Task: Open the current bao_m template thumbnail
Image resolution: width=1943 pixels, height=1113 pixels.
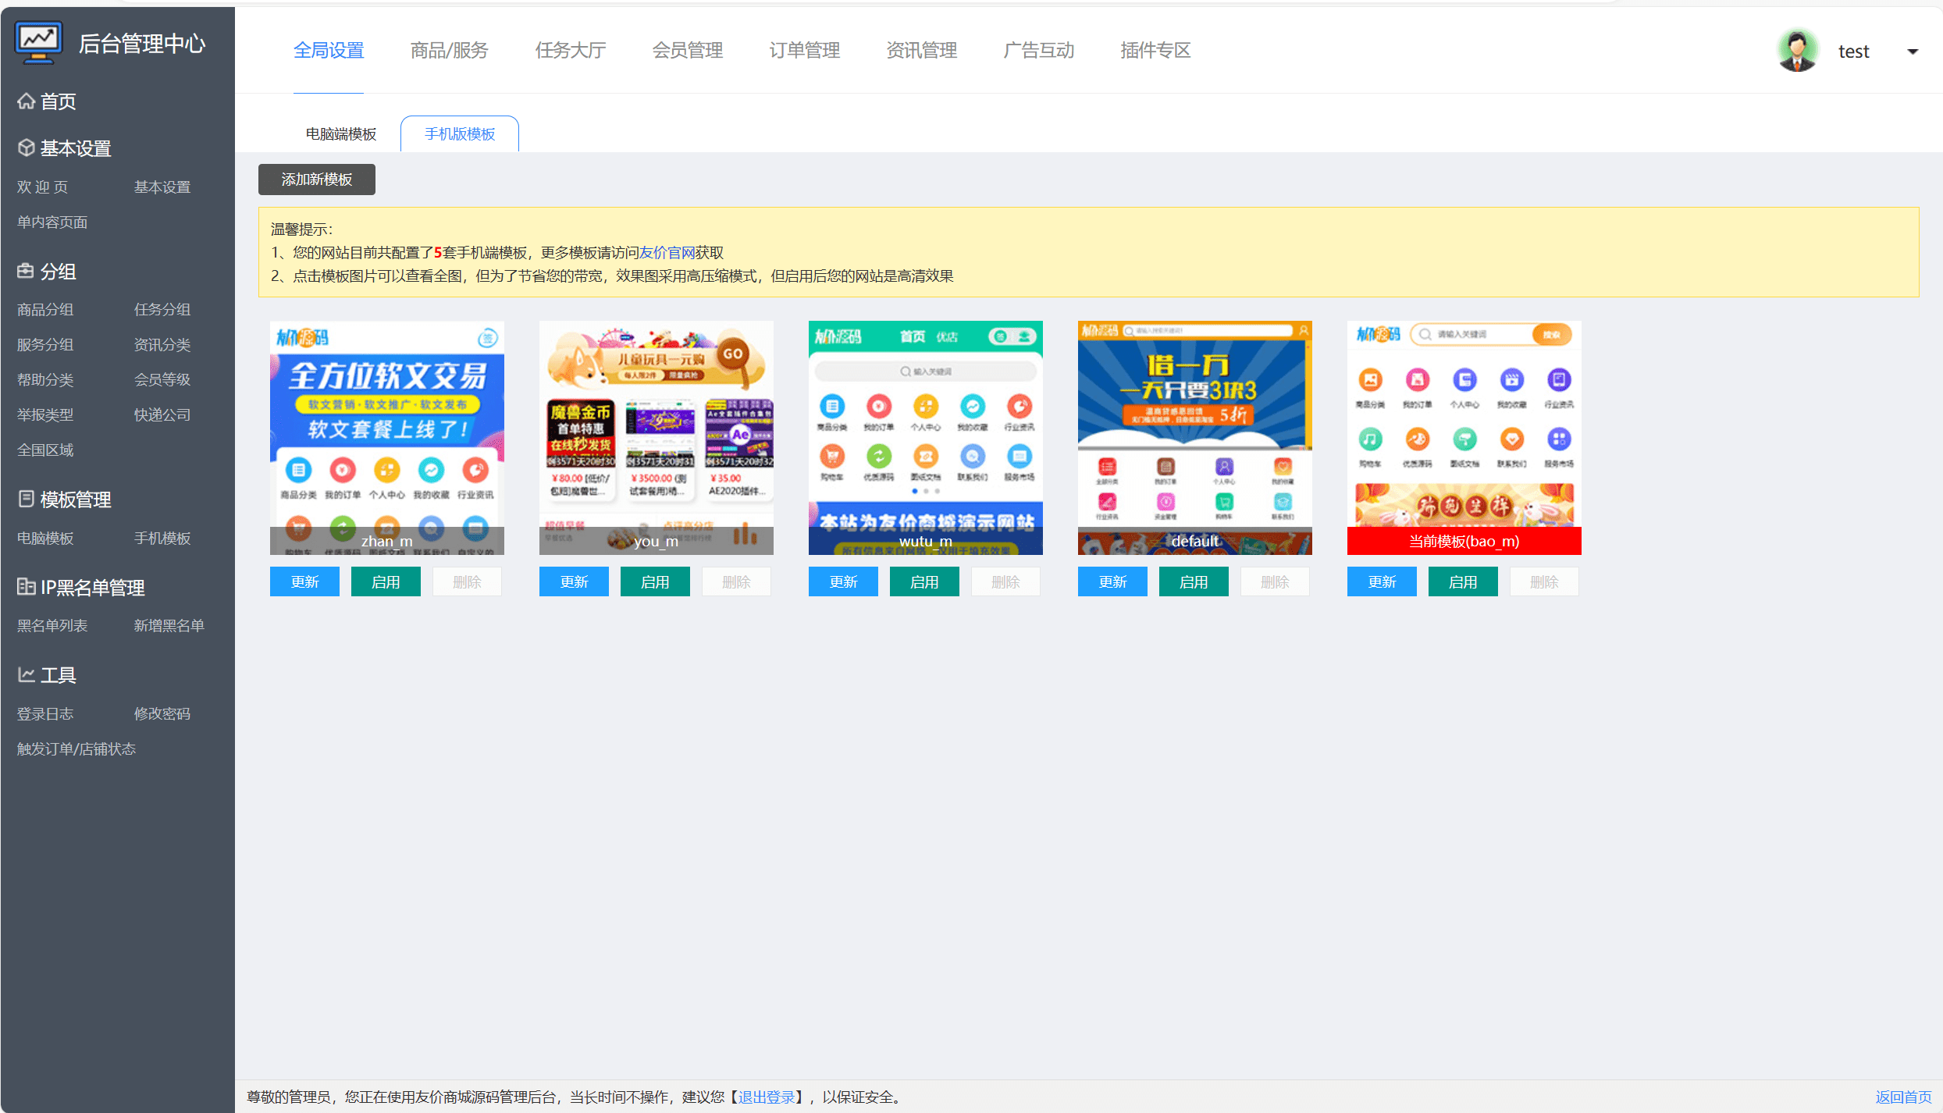Action: [x=1464, y=438]
